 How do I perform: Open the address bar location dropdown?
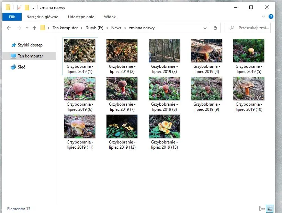tap(205, 28)
